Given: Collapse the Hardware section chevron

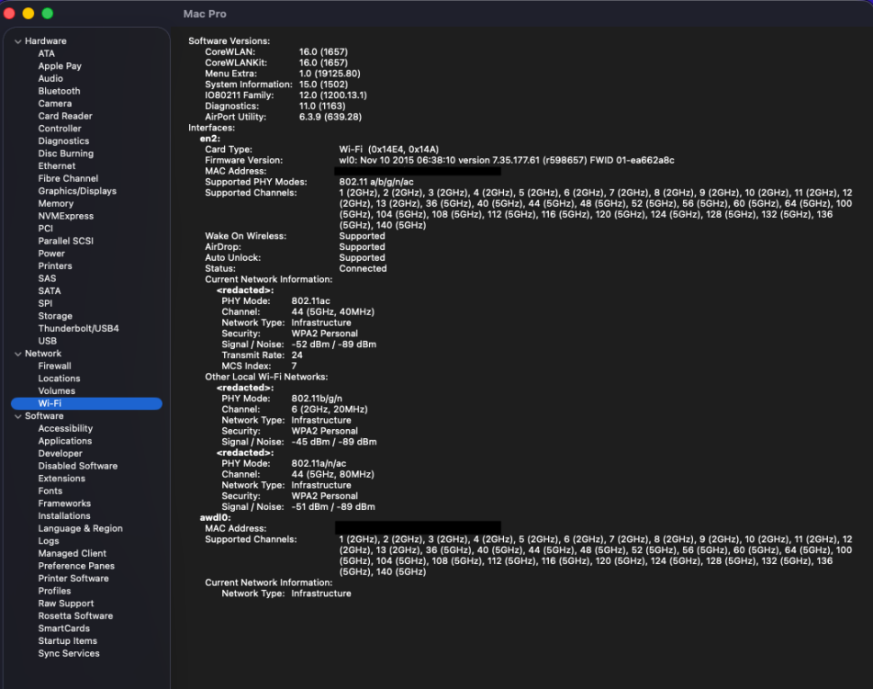Looking at the screenshot, I should click(x=17, y=41).
